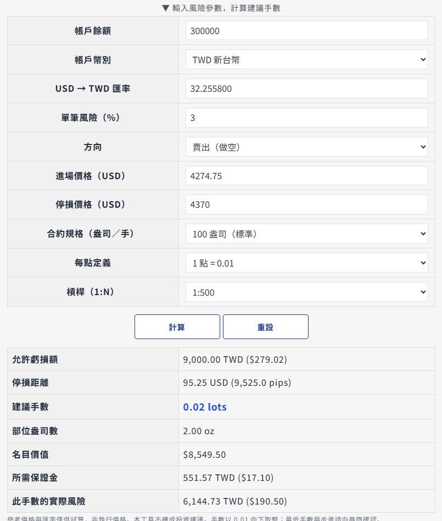Viewport: 442px width, 521px height.
Task: Click the chevron arrow of 槓桿 select
Action: click(423, 292)
